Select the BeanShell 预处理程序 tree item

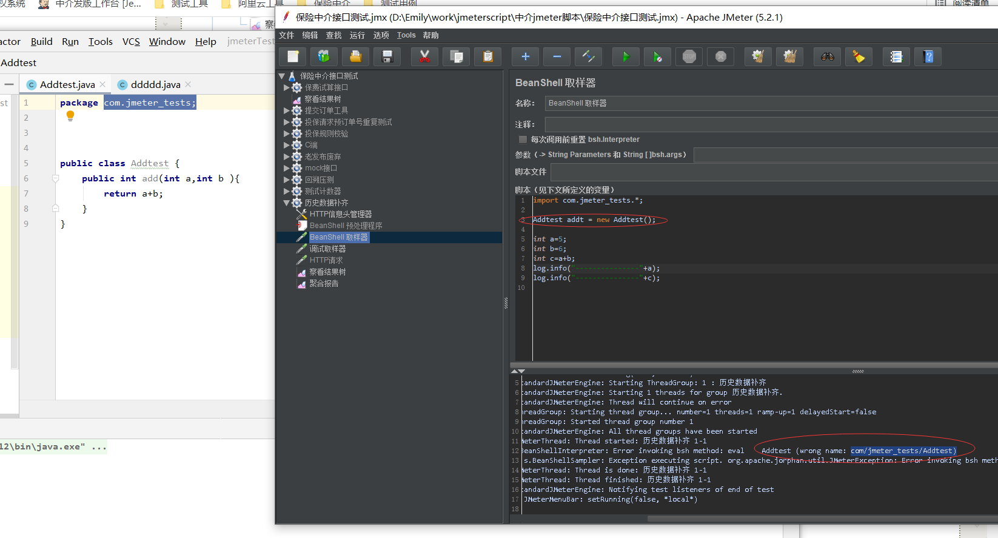coord(346,226)
